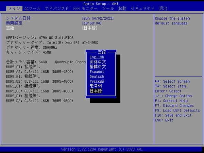Click the DDR5_C1 接続無し row
Screen dimensions: 204x153
click(23, 86)
